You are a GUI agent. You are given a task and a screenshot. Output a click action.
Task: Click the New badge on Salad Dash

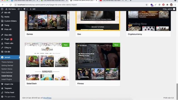66,45
